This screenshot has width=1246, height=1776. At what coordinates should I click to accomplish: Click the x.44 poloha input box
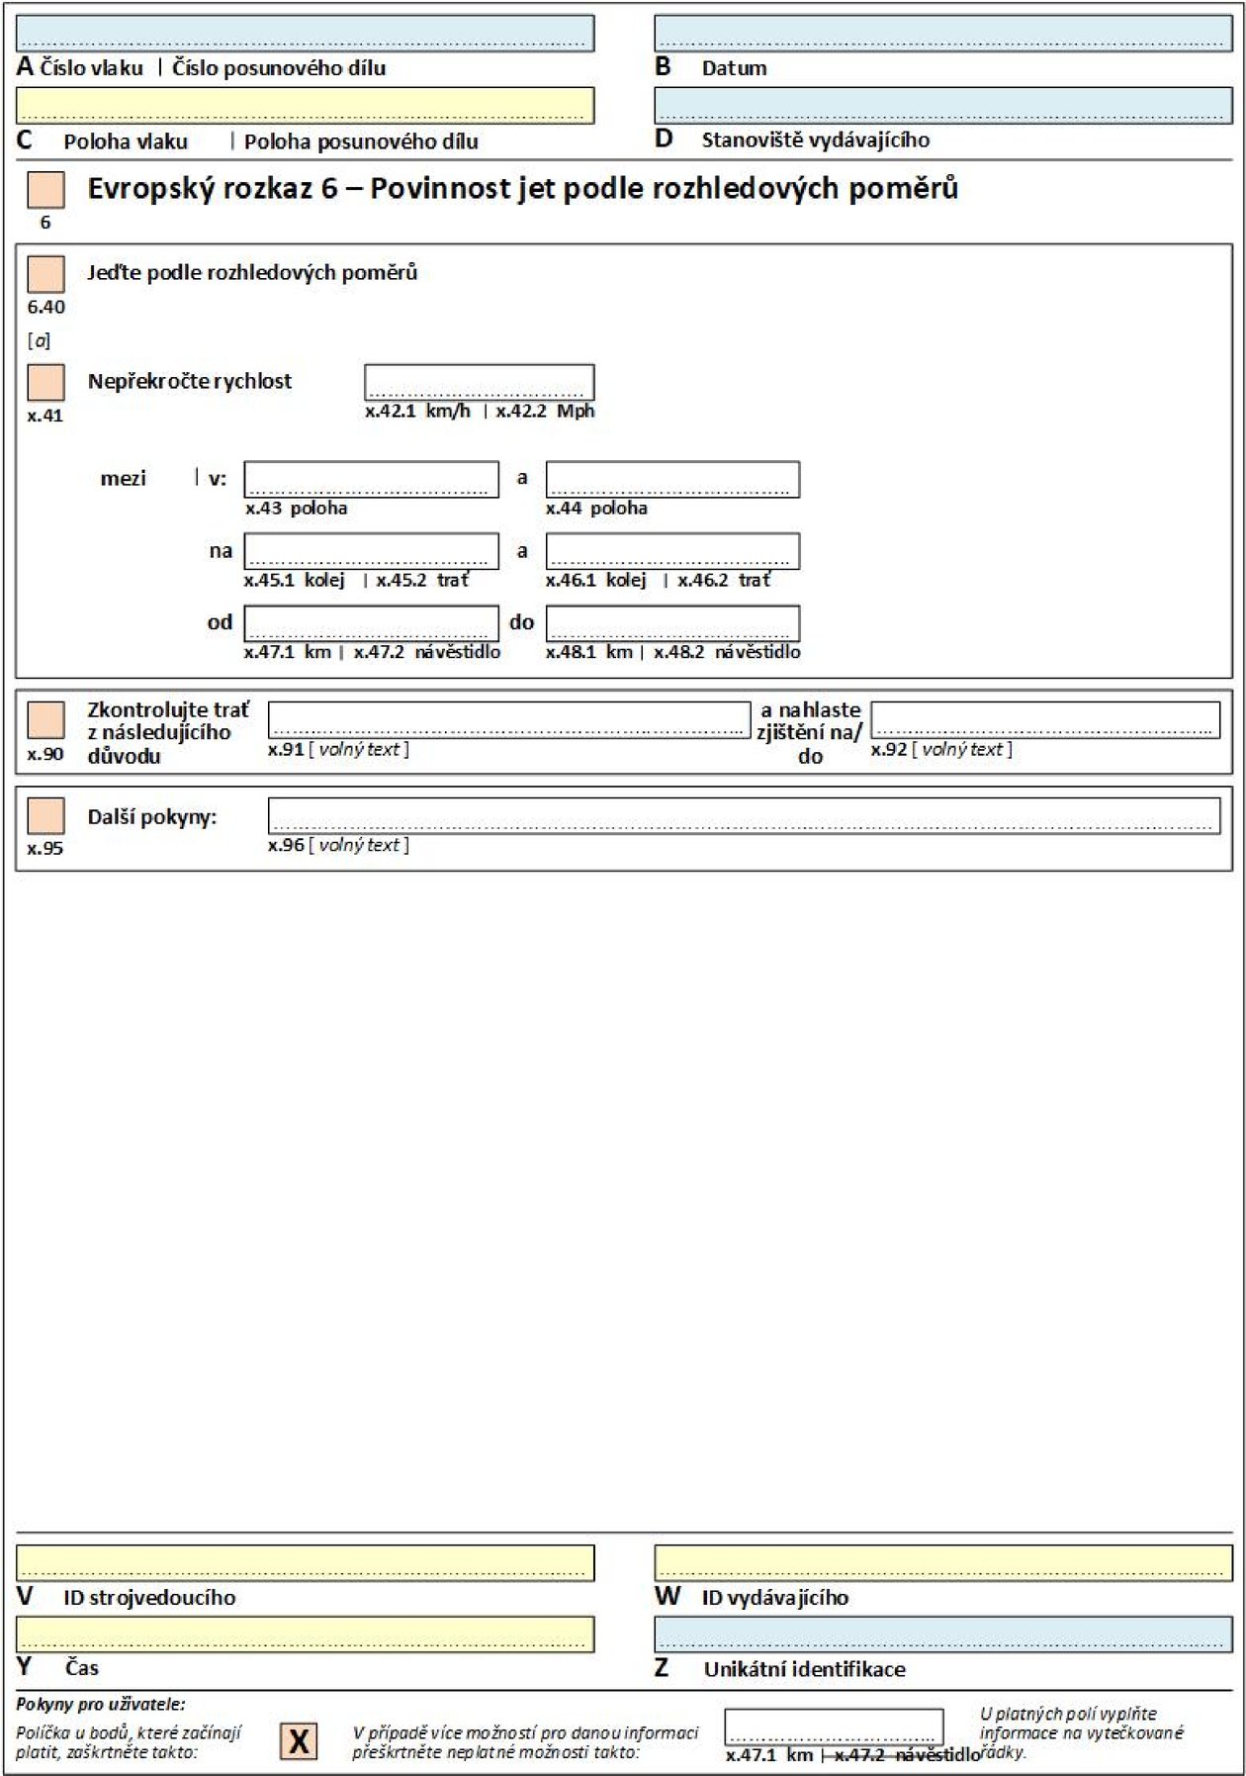click(672, 480)
